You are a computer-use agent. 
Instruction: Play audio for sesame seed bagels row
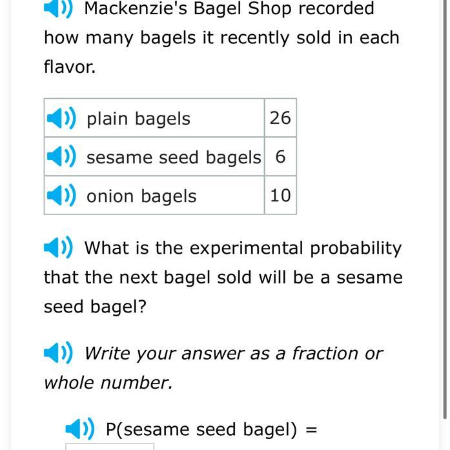[61, 156]
